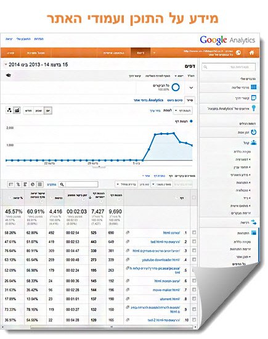Click the globe icon next to the site URL

pos(238,52)
